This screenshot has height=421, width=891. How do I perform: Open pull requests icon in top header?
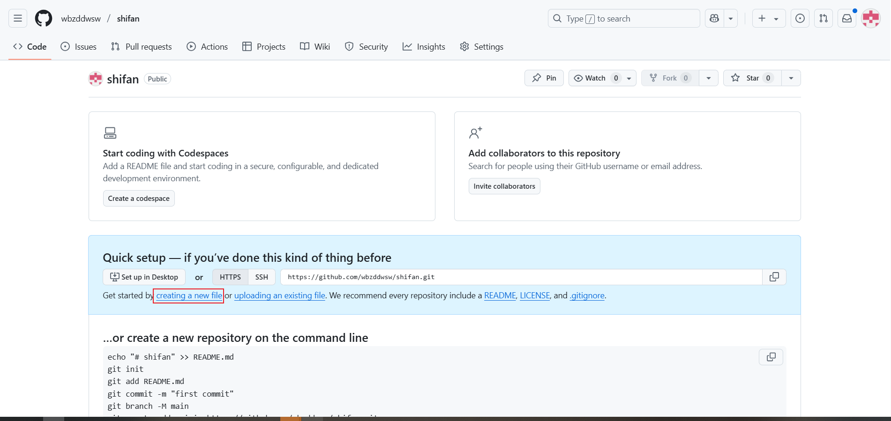tap(824, 18)
